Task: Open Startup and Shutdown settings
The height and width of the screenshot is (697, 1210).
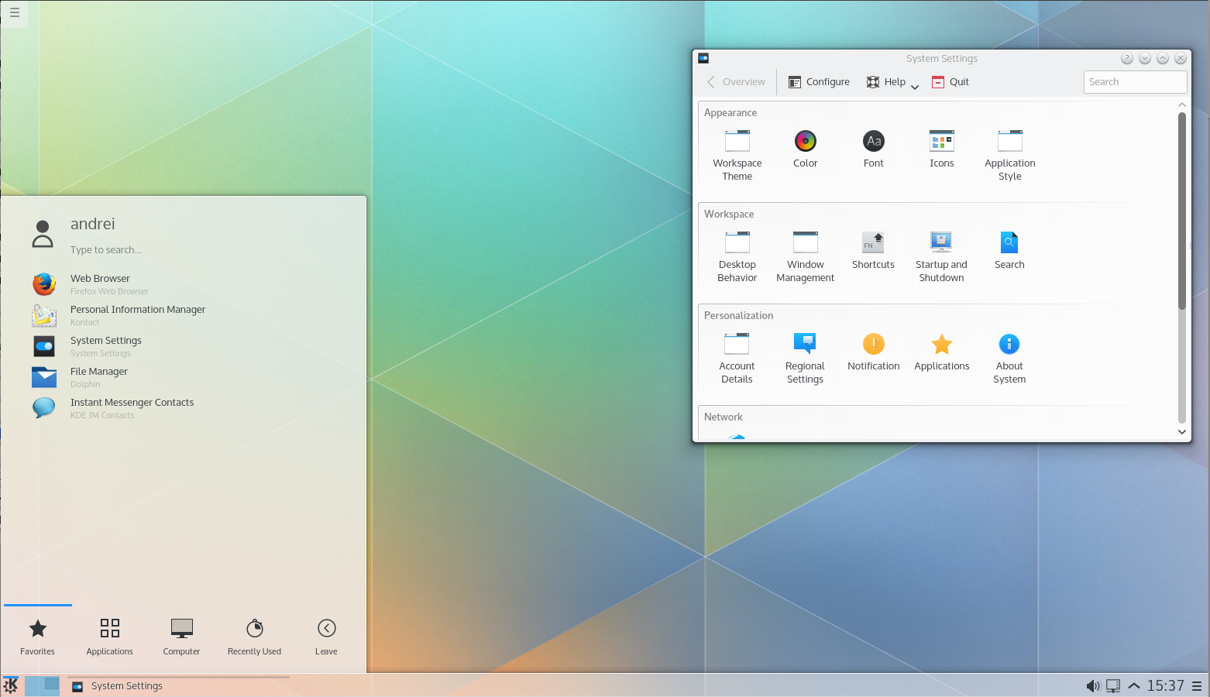Action: click(942, 256)
